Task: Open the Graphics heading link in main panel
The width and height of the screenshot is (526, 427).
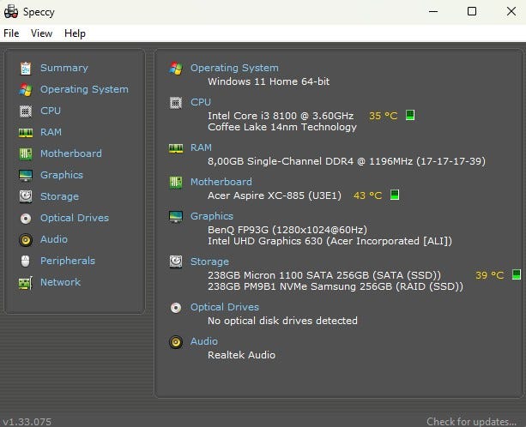Action: [212, 216]
